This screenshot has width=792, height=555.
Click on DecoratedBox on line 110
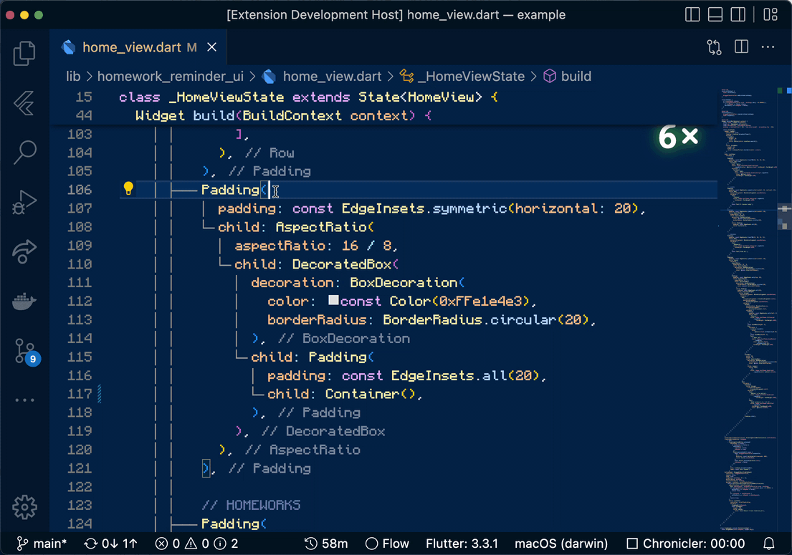click(x=342, y=264)
